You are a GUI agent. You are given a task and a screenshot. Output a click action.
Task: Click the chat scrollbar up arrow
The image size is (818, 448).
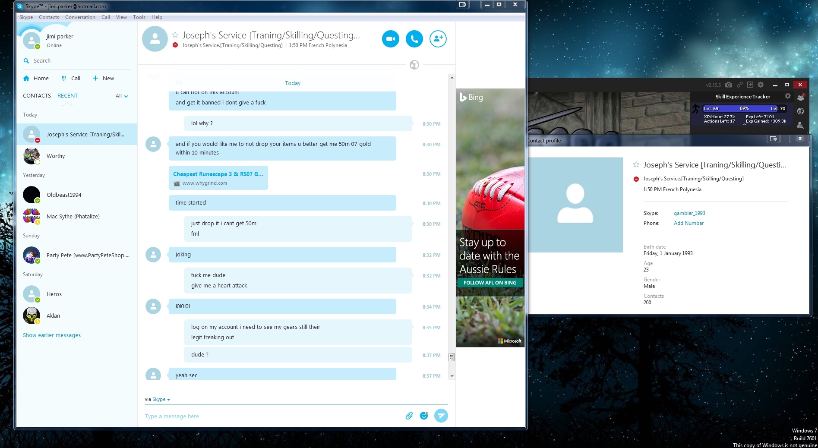pos(452,78)
